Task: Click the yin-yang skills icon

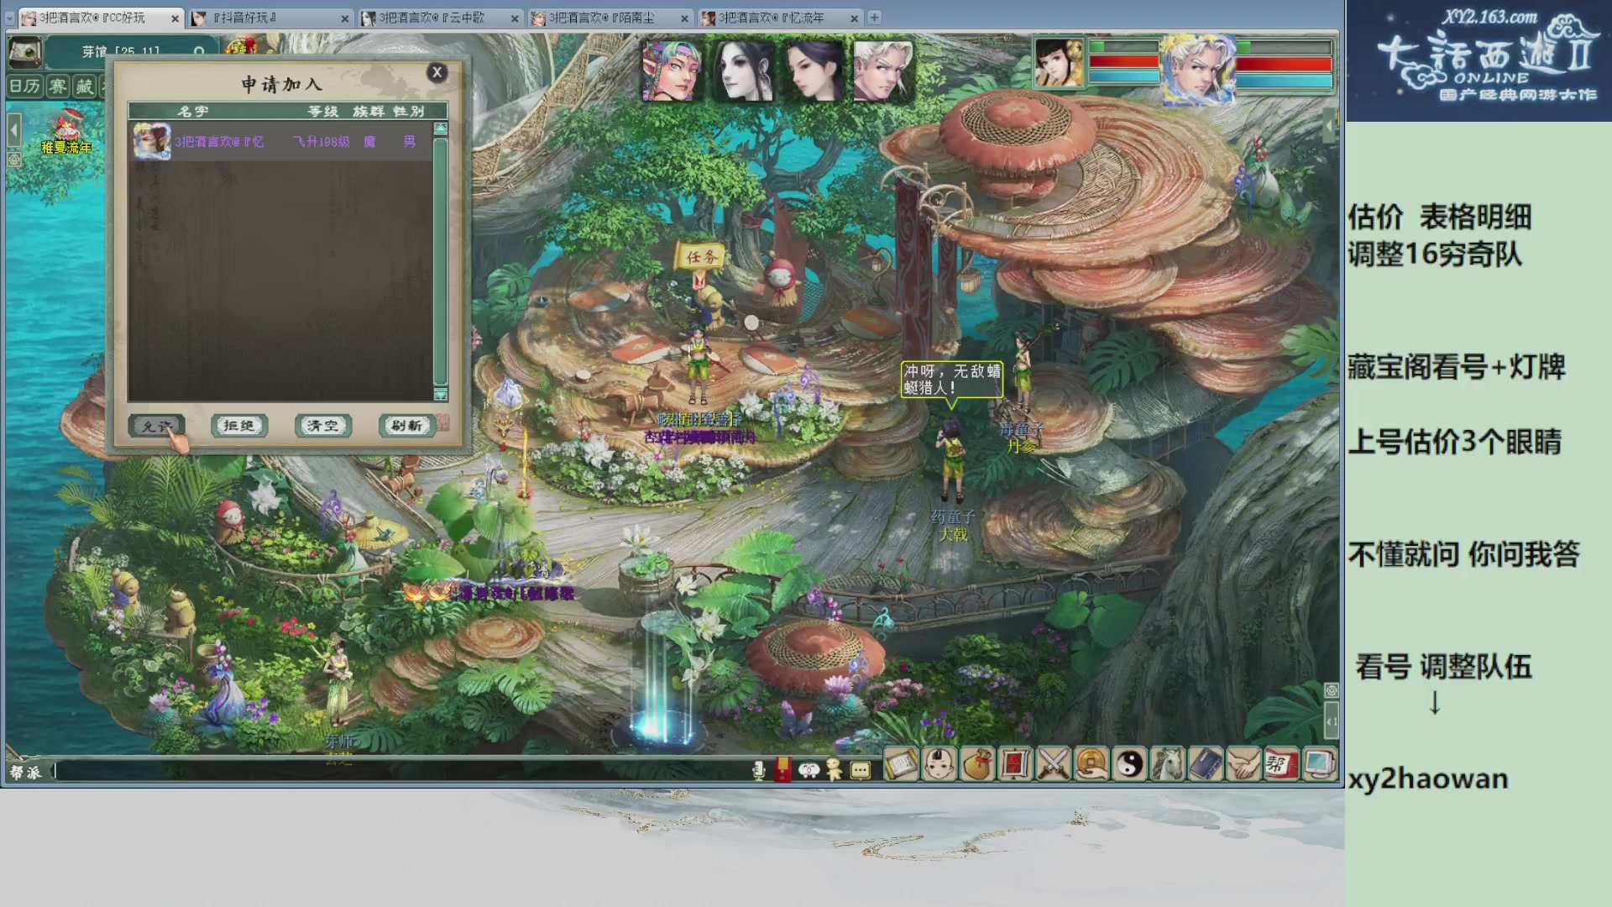Action: click(1130, 765)
